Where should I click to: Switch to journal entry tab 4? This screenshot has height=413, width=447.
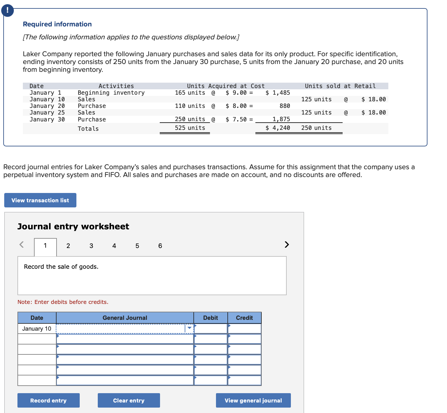coord(114,246)
